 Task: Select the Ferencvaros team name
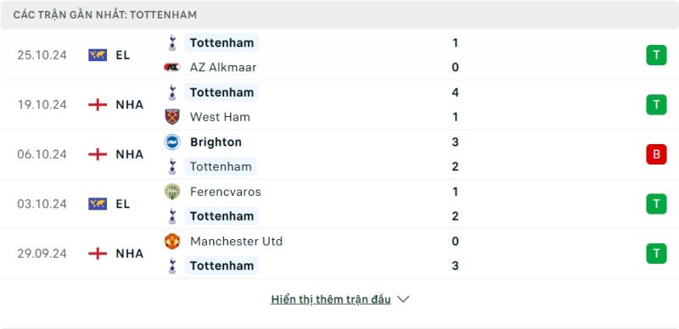coord(225,192)
